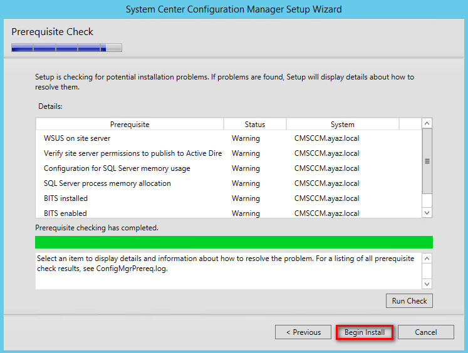Screen dimensions: 468x353
Task: Click 'Prerequisite checking has completed.' status text
Action: (96, 228)
